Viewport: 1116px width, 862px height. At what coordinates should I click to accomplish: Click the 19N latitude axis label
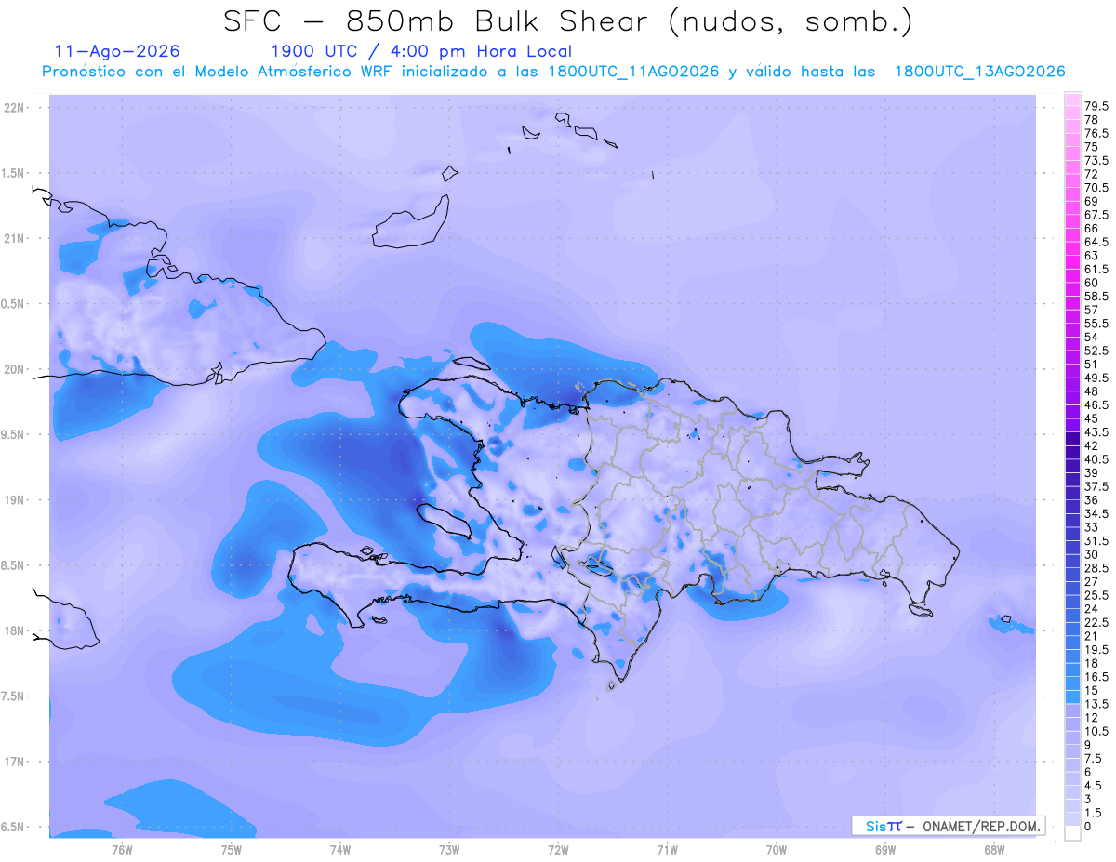tap(15, 499)
